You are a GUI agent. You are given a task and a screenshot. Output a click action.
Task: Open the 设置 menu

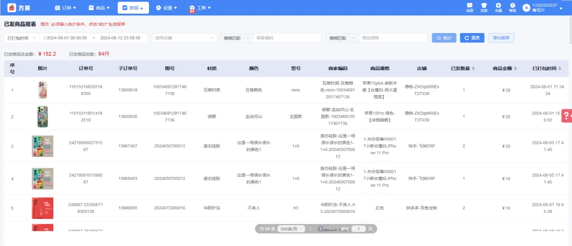point(166,8)
